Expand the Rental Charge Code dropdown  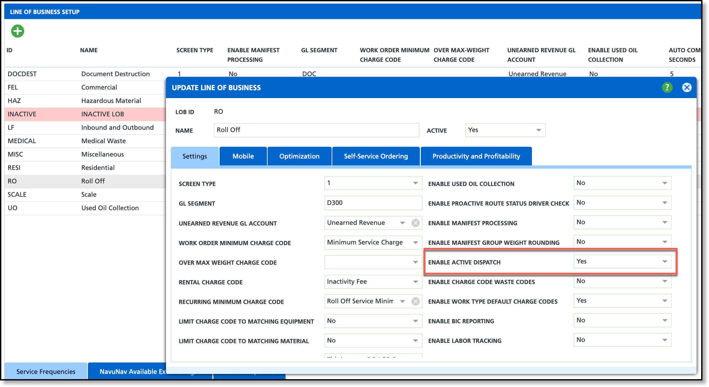415,282
